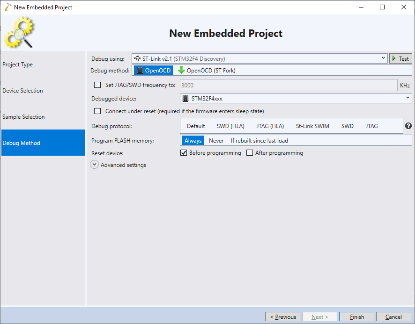Screen dimensions: 415x324
Task: Click the help question mark icon
Action: 408,126
